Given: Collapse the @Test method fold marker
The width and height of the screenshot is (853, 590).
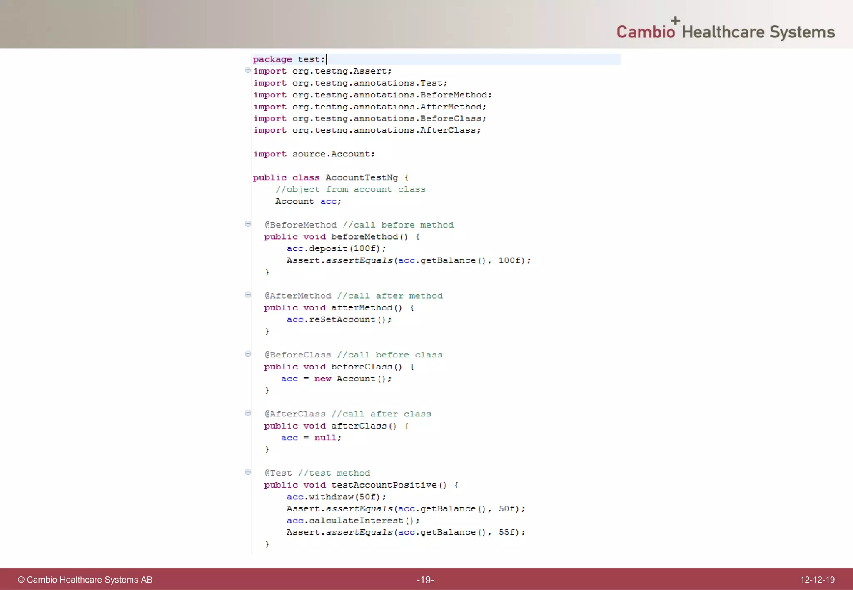Looking at the screenshot, I should [248, 472].
